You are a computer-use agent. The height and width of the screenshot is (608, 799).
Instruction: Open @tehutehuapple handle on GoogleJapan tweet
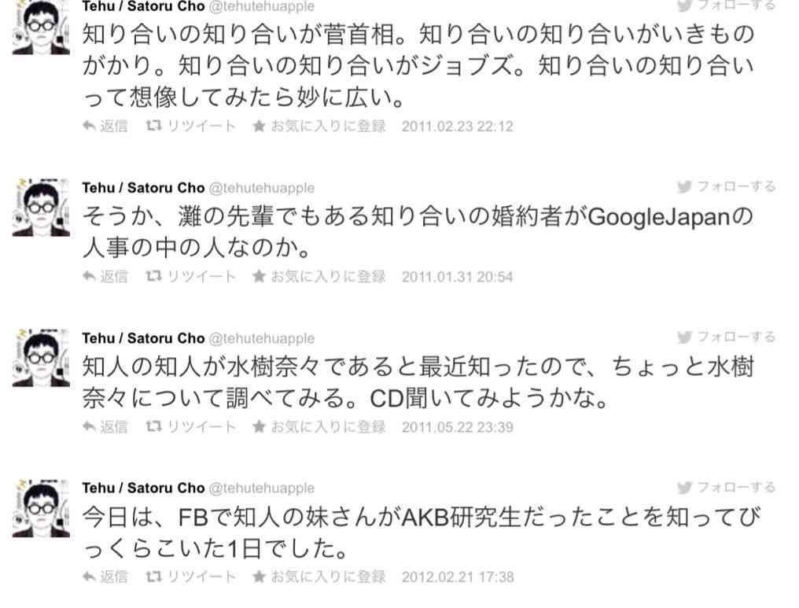(262, 188)
